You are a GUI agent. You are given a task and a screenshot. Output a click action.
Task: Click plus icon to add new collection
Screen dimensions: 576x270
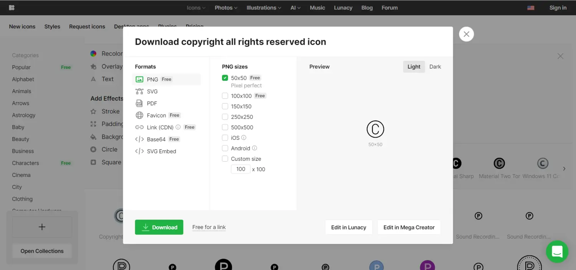click(42, 227)
